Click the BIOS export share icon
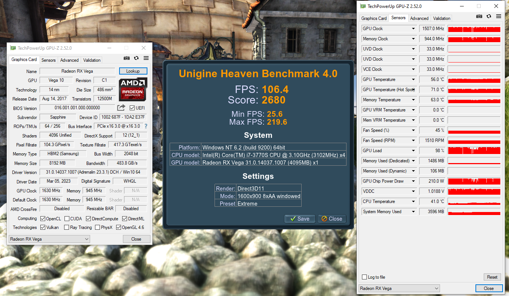 click(x=121, y=108)
